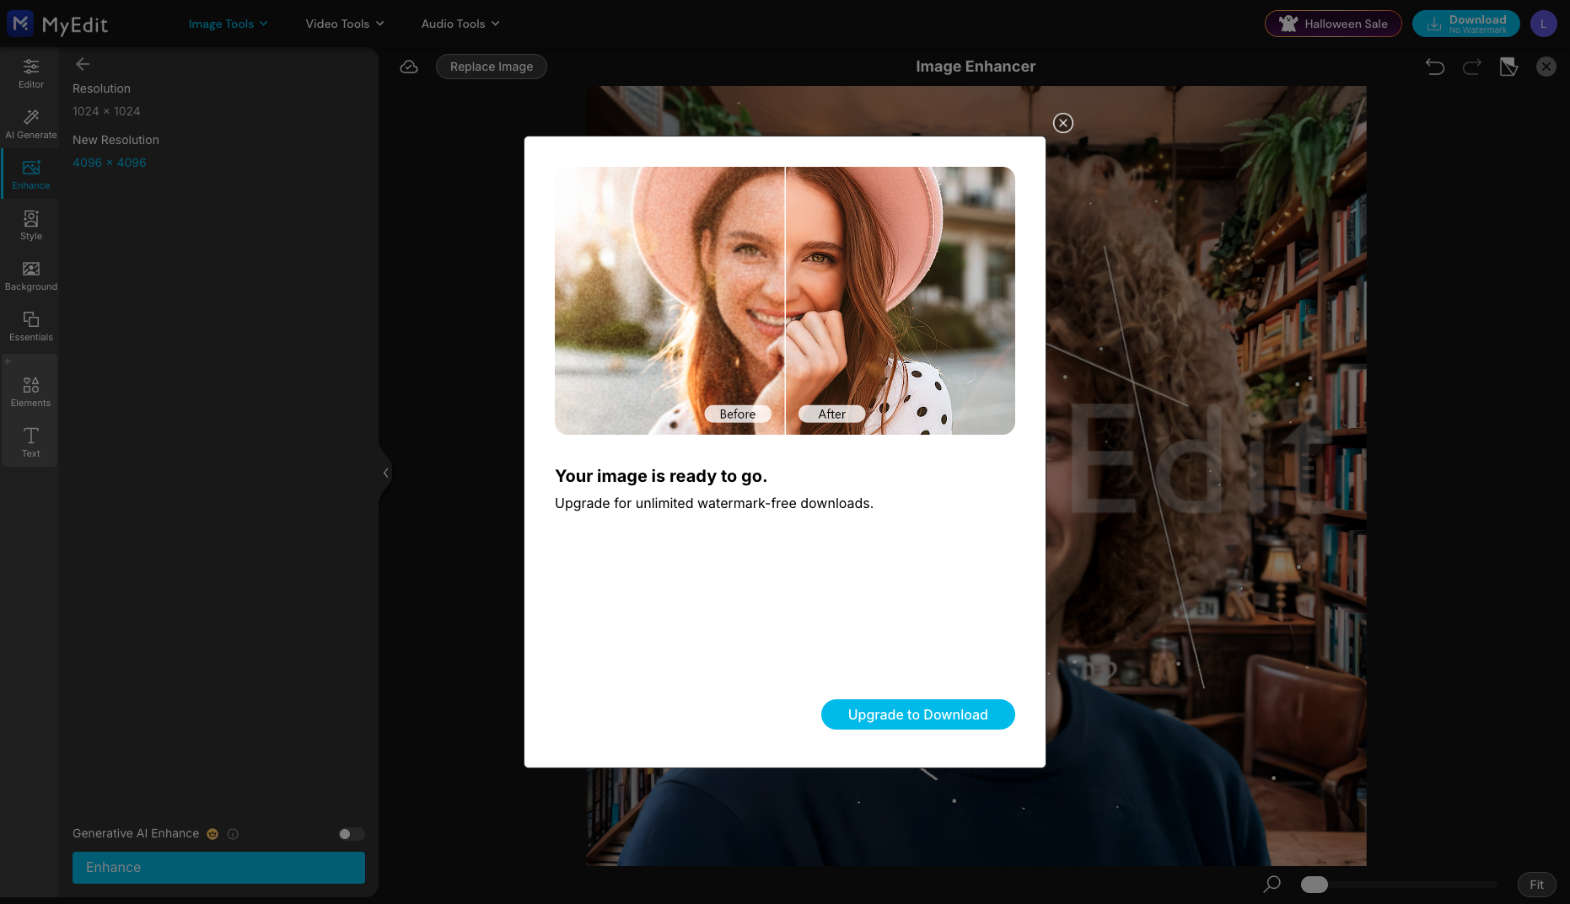
Task: Expand the Video Tools dropdown
Action: click(x=344, y=24)
